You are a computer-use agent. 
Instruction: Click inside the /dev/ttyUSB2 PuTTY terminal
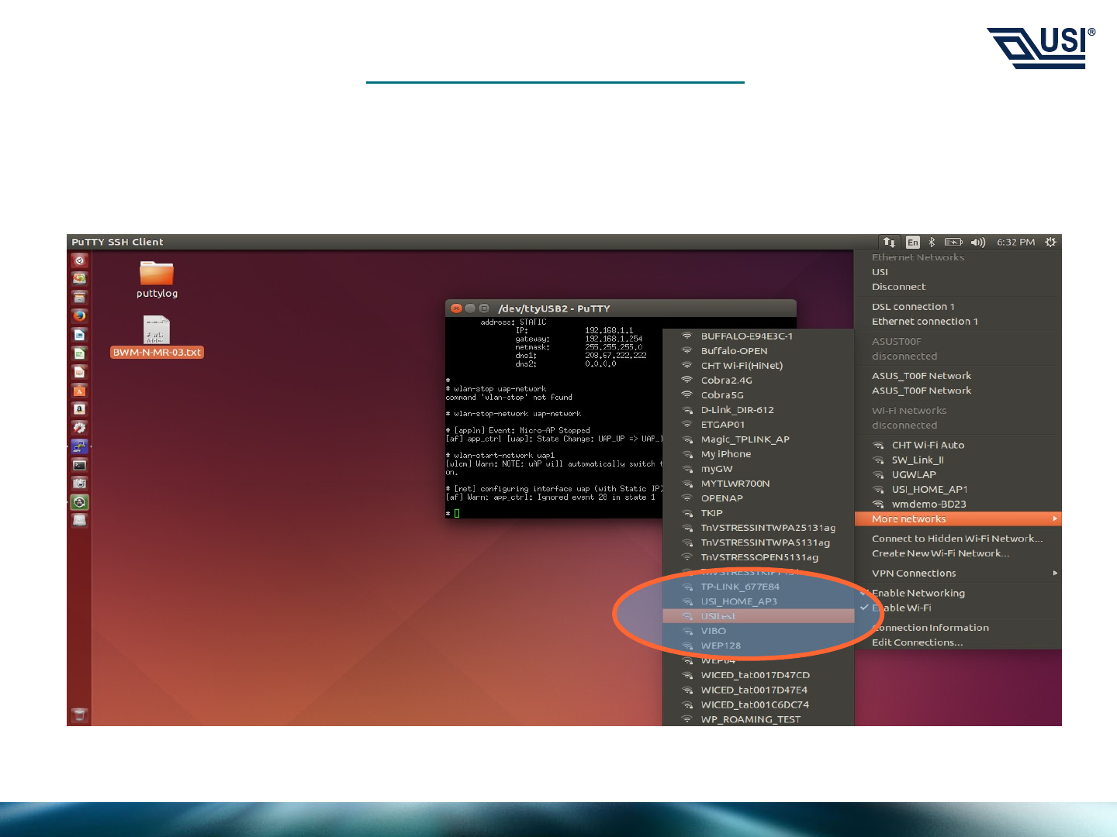[554, 418]
